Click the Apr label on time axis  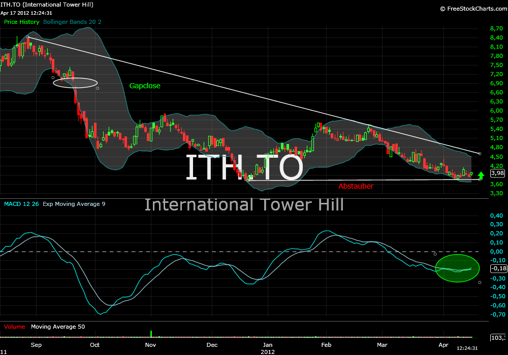[x=443, y=345]
